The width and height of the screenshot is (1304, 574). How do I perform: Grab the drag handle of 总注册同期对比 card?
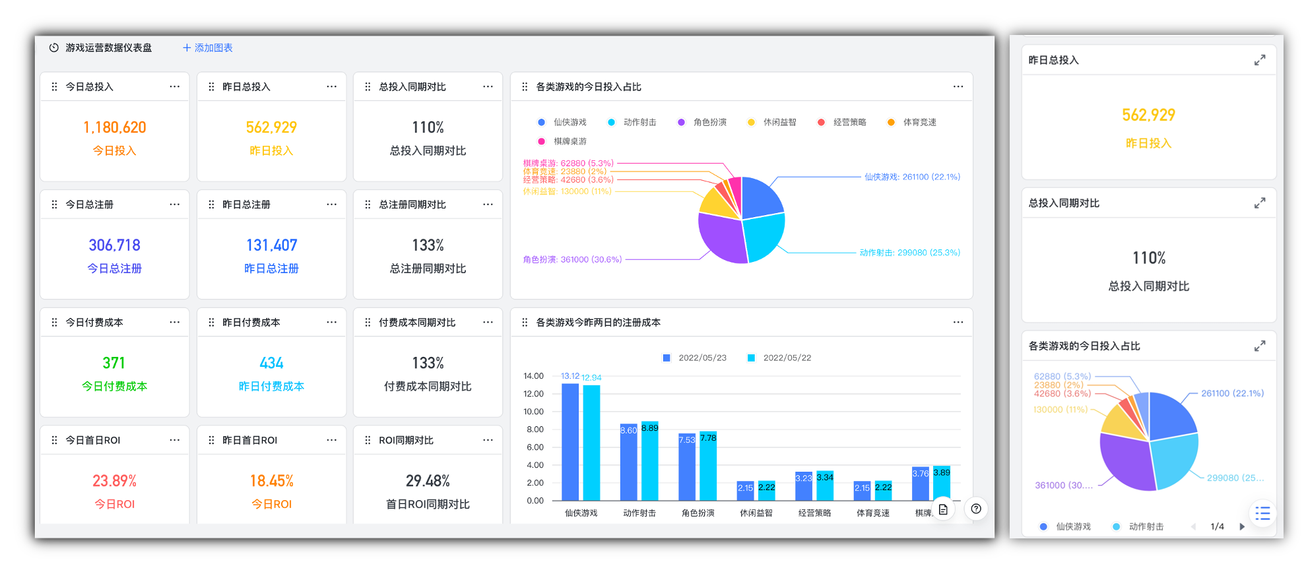point(368,205)
